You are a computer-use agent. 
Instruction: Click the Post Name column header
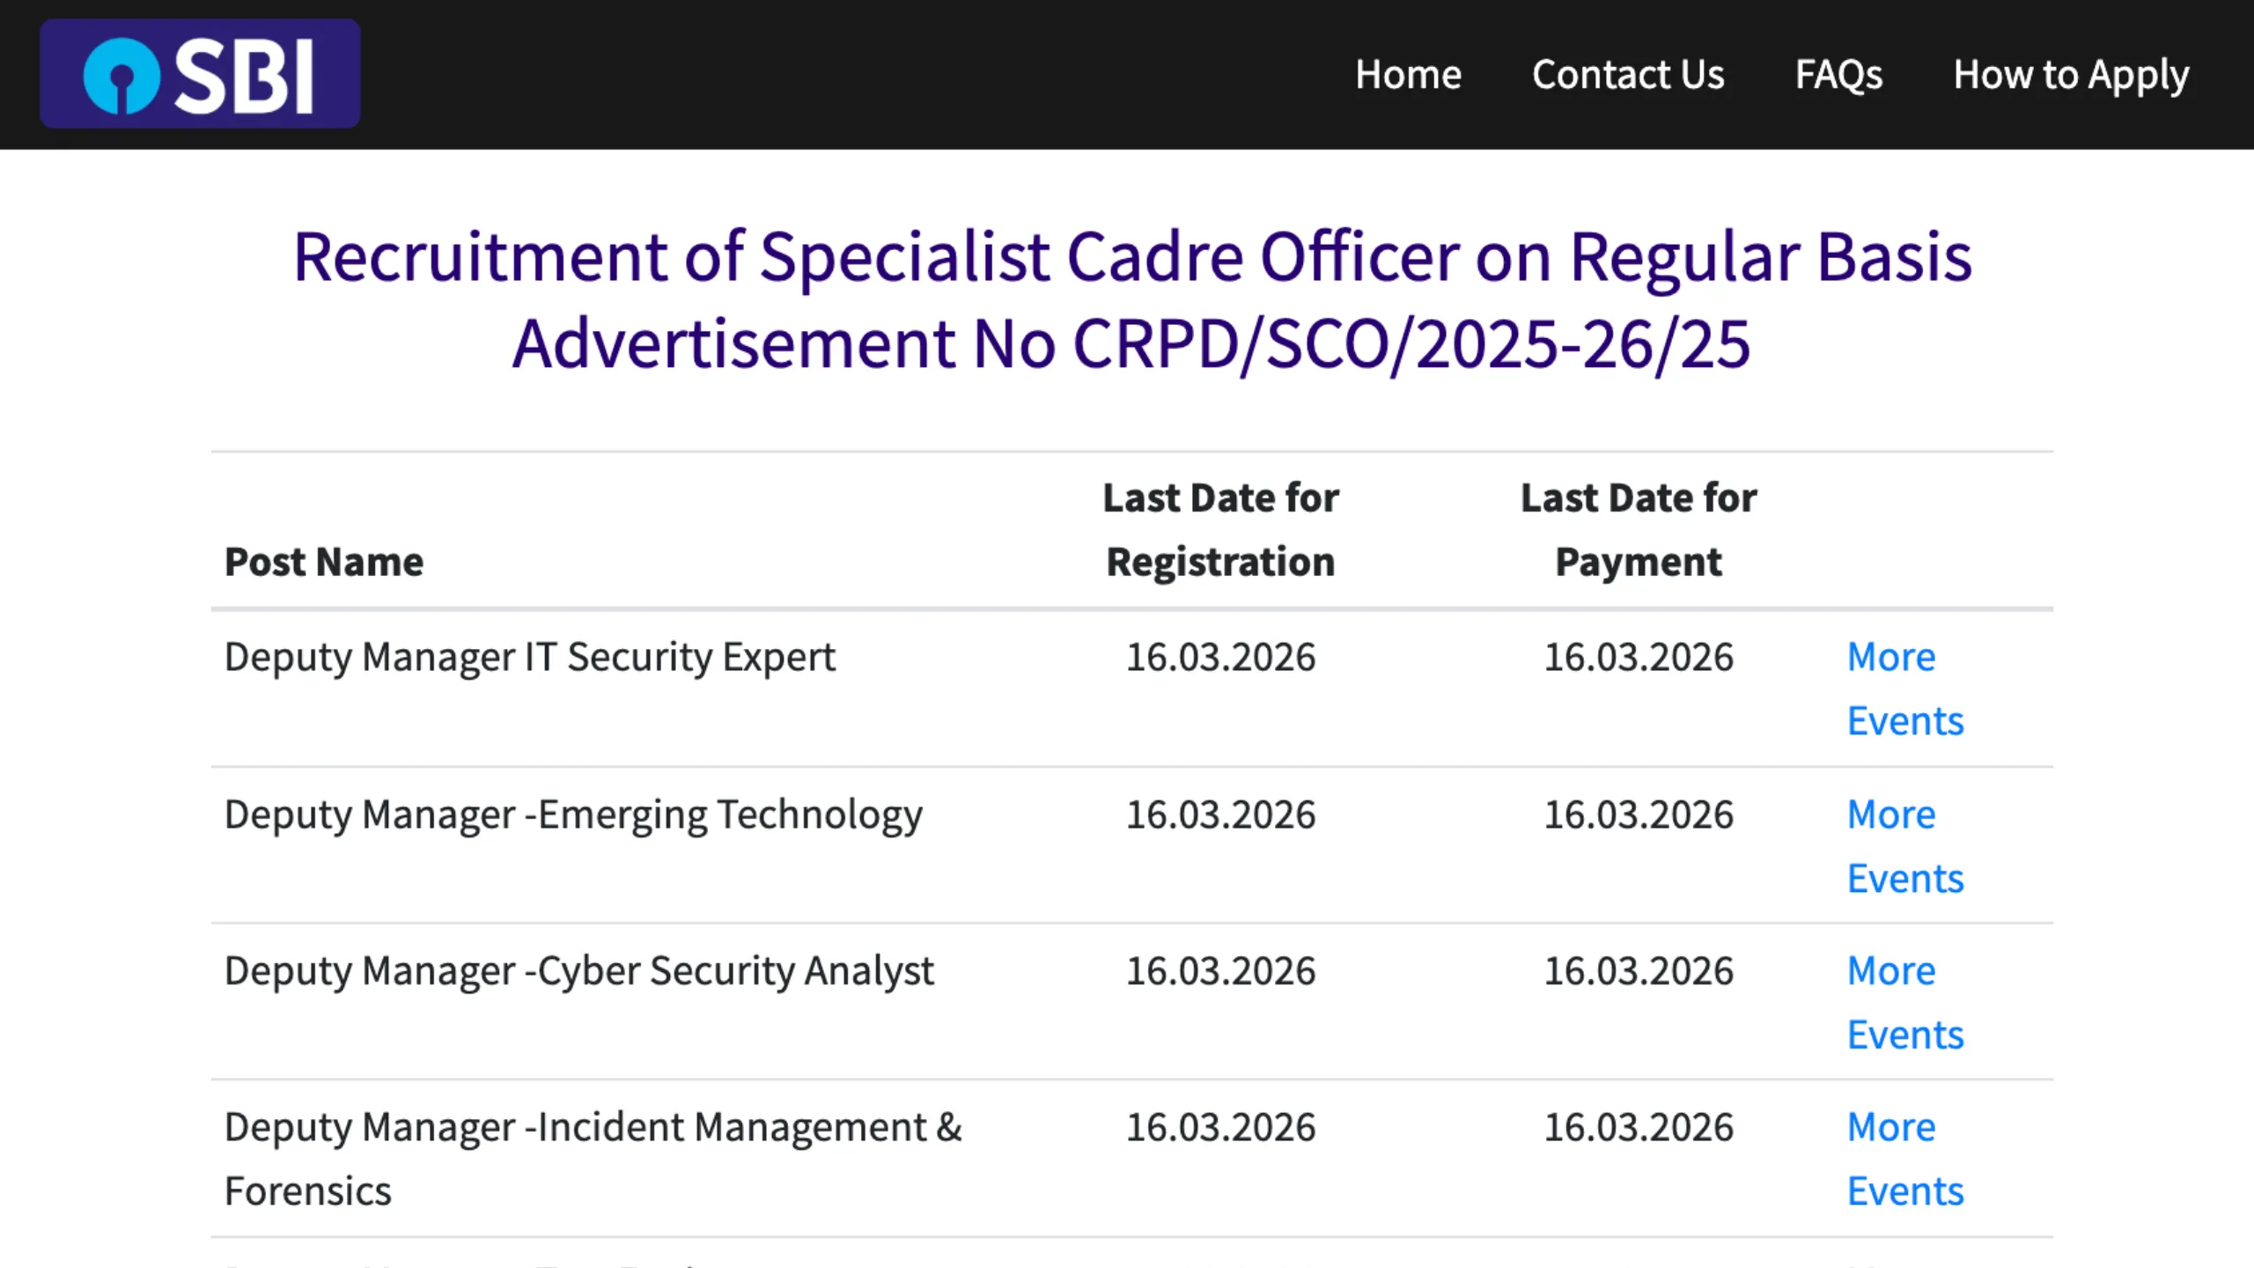pos(324,561)
